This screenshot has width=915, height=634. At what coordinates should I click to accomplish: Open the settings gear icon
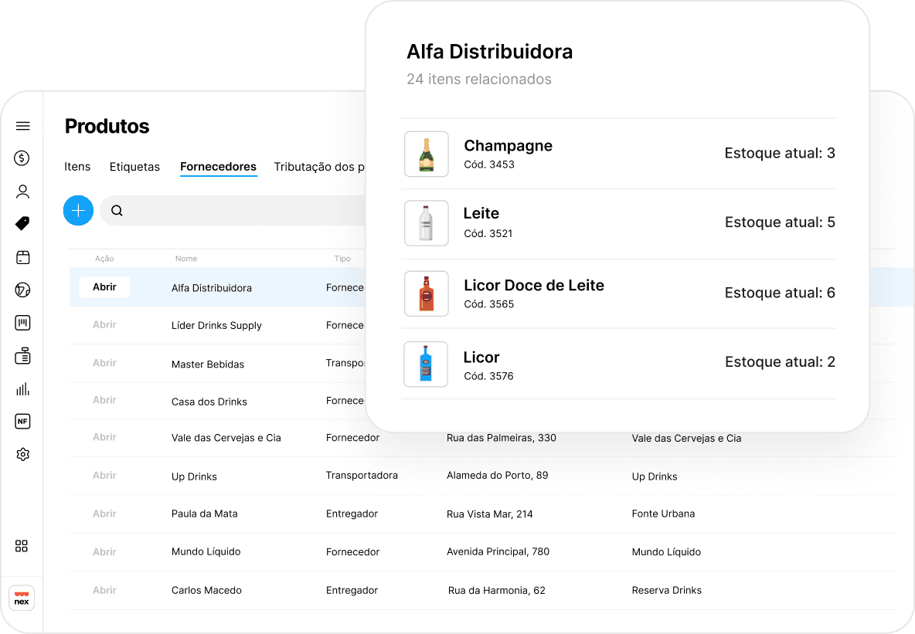22,454
